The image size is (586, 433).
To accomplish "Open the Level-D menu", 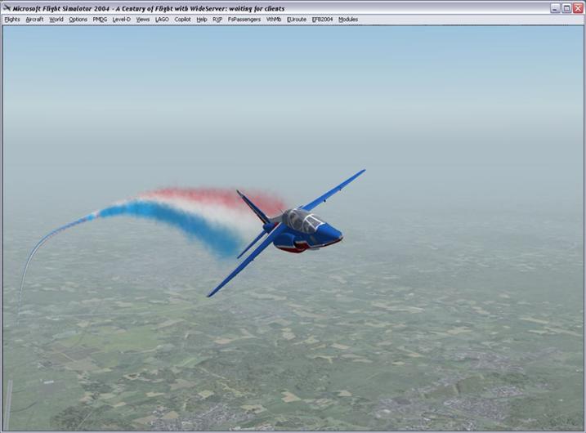I will [x=122, y=20].
